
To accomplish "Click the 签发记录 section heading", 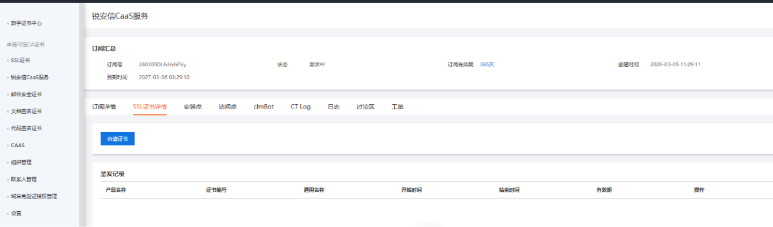I will [x=112, y=174].
